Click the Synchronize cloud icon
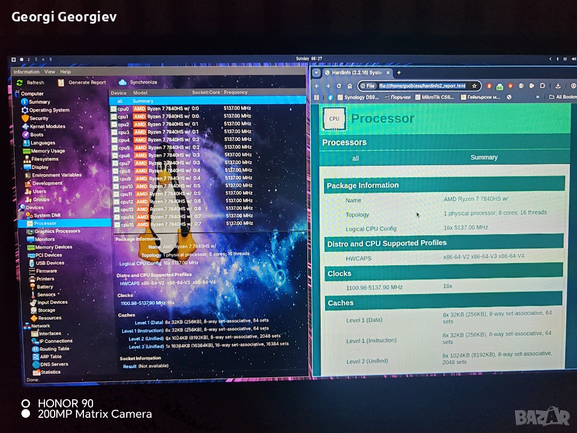577x433 pixels. pyautogui.click(x=122, y=82)
